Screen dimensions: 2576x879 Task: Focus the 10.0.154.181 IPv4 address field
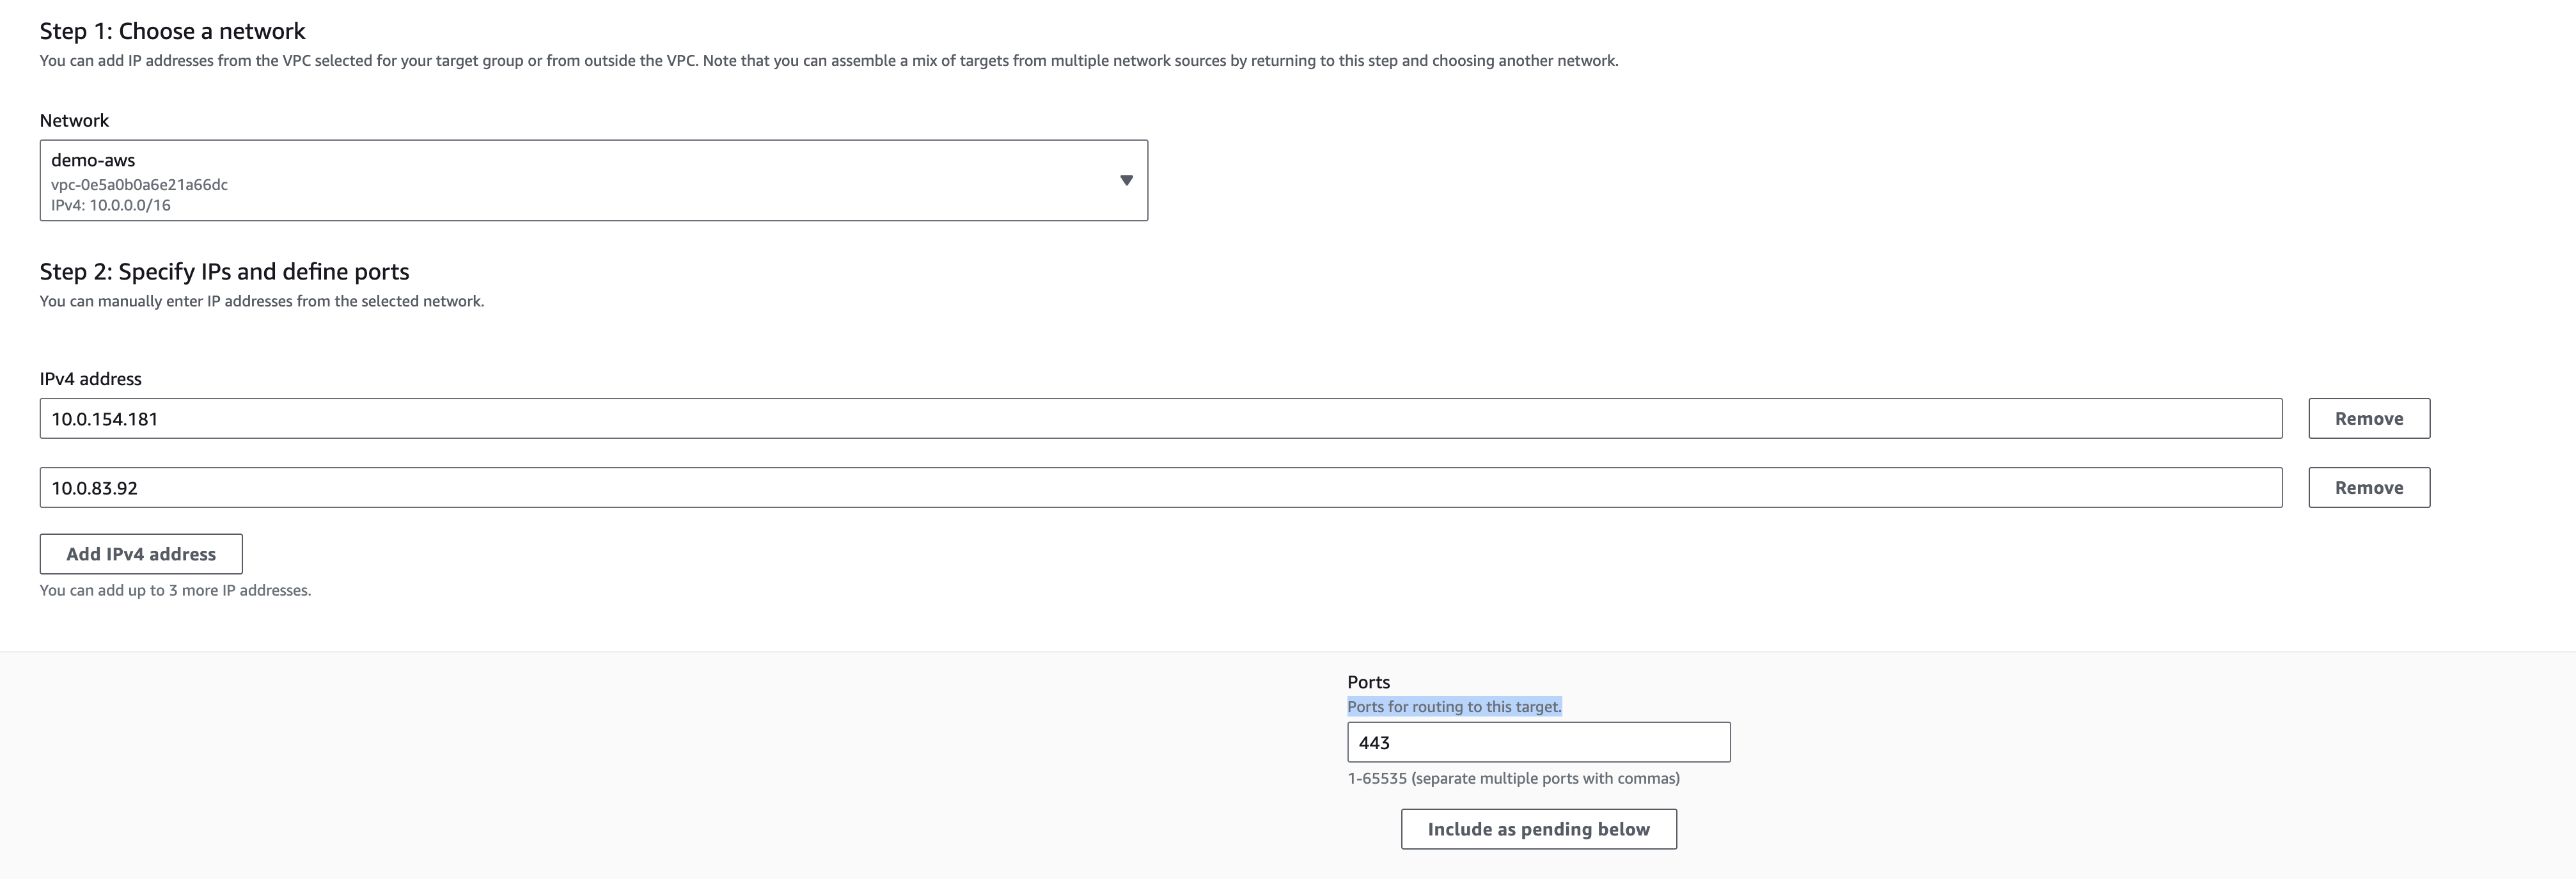(1160, 419)
